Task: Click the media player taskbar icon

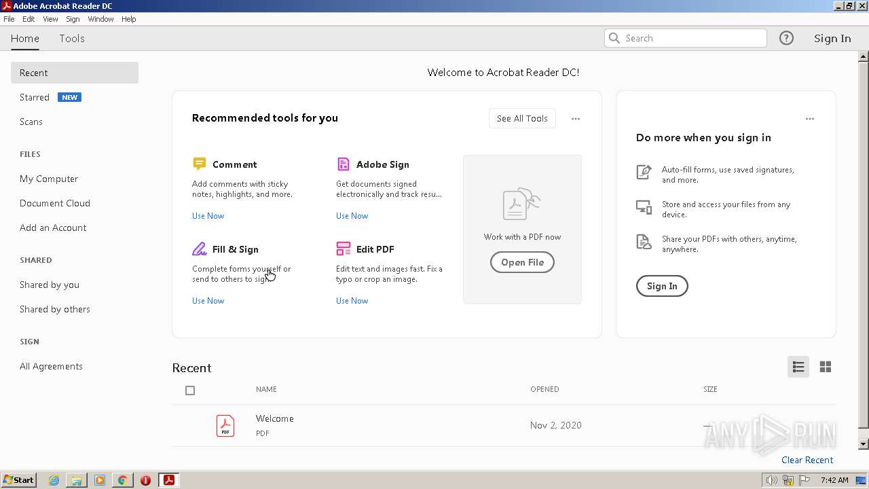Action: click(100, 480)
